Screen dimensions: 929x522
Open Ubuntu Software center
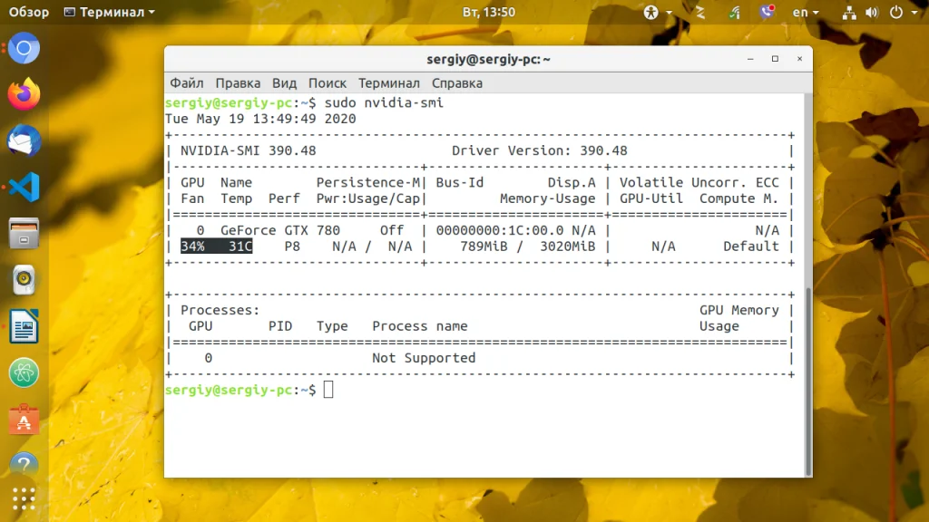[x=24, y=420]
